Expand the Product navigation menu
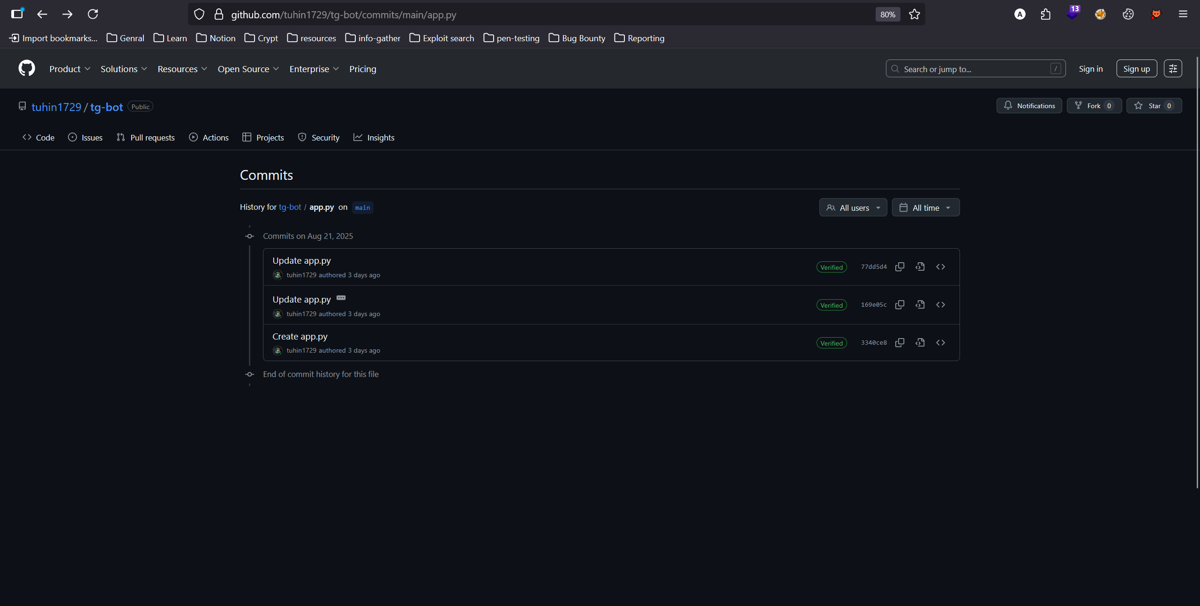 (x=69, y=69)
